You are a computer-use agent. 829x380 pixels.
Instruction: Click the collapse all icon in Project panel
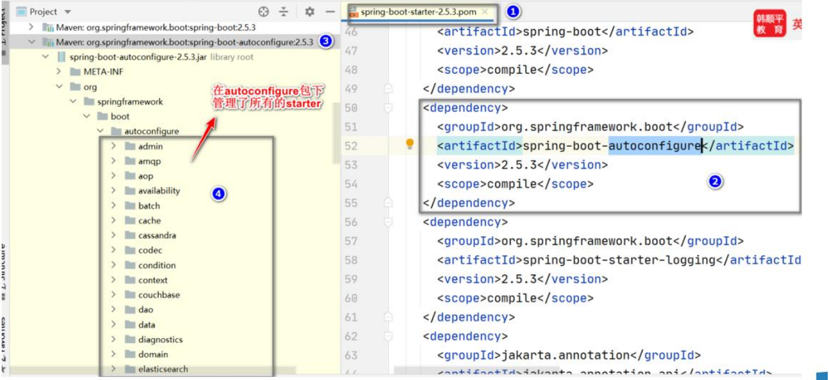pos(284,11)
